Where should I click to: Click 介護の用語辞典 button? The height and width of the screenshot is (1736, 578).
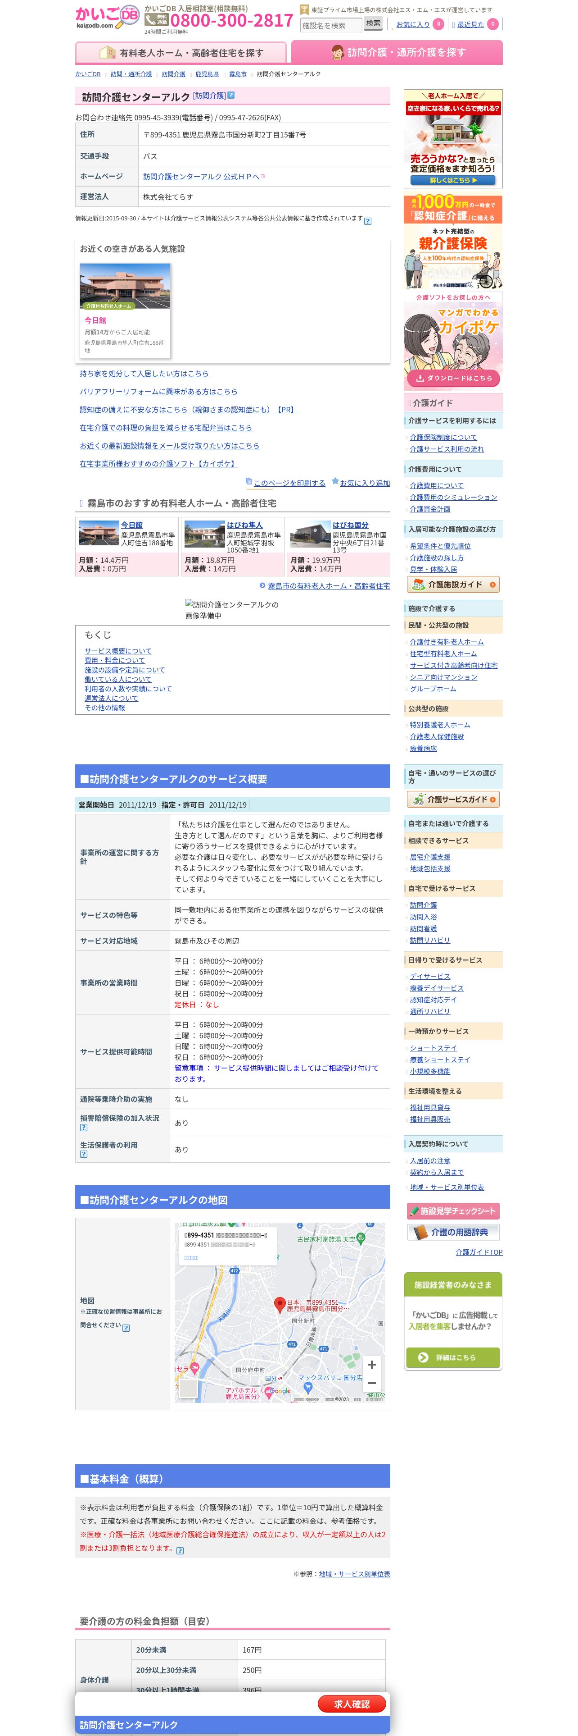pos(453,1232)
